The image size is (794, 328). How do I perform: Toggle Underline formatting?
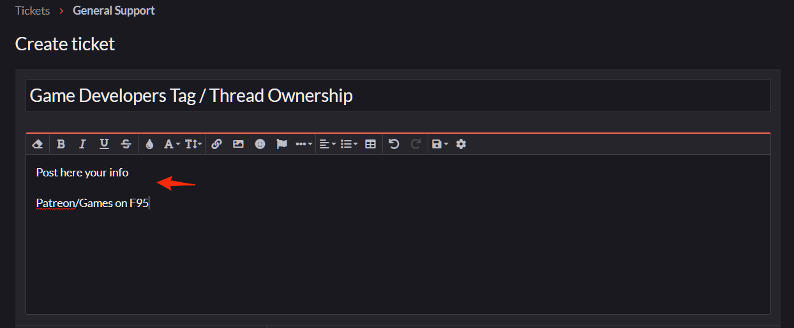coord(104,144)
